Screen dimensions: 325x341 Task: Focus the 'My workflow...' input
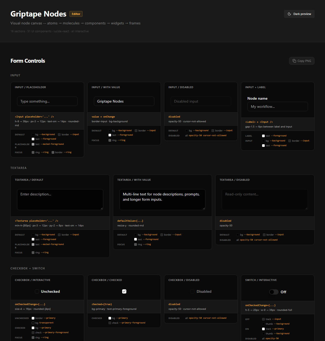coord(278,106)
